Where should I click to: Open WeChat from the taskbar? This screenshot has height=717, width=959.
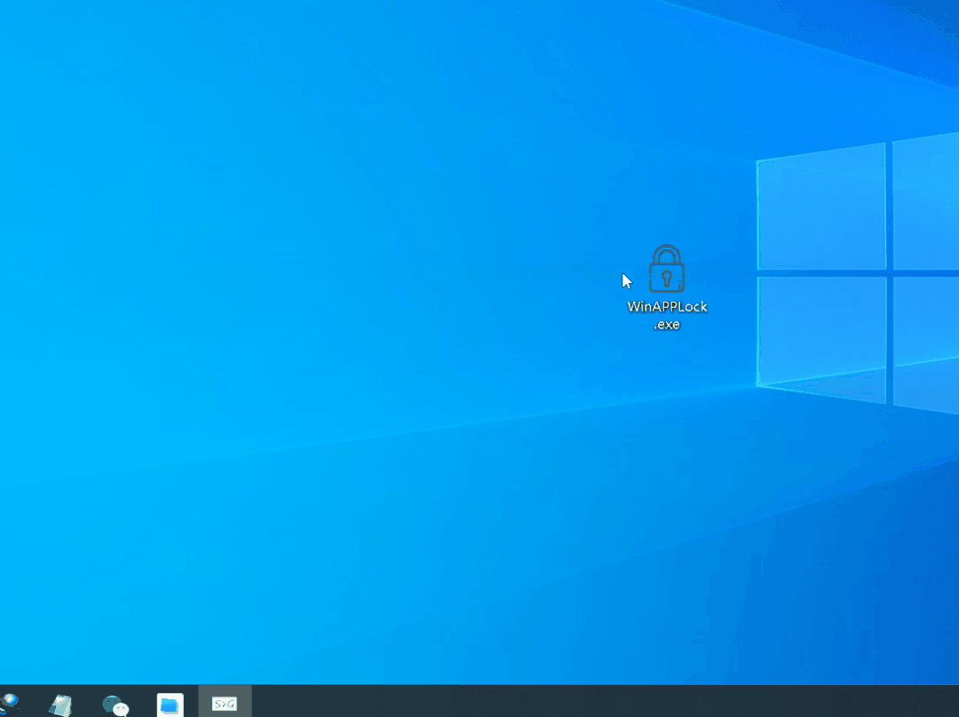pos(115,705)
